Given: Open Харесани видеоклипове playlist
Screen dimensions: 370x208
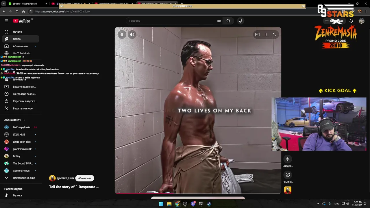Looking at the screenshot, I should click(20, 101).
